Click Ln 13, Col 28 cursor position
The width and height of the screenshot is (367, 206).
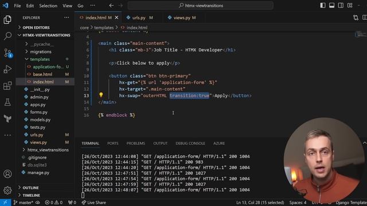(260, 203)
